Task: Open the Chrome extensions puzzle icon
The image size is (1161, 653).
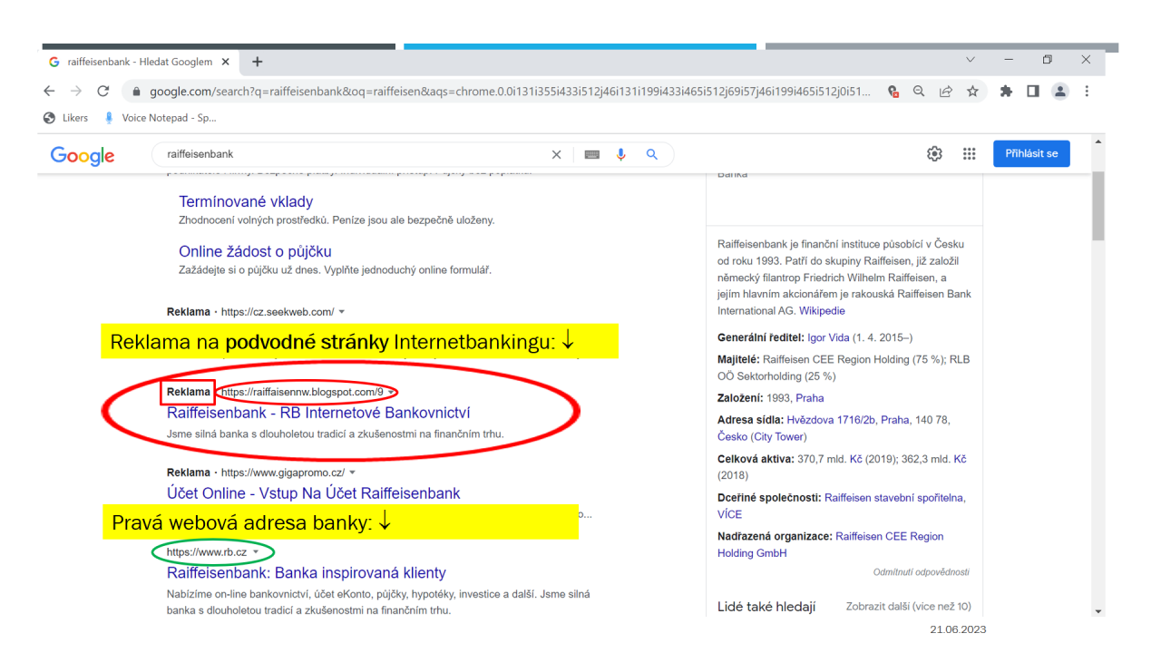Action: point(1006,92)
